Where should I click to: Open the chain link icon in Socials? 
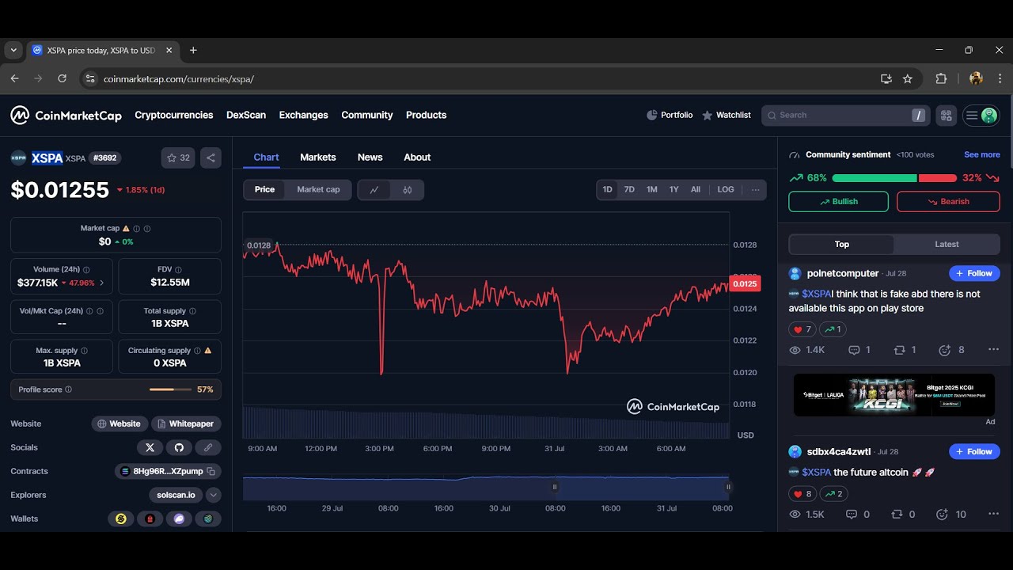click(x=208, y=447)
